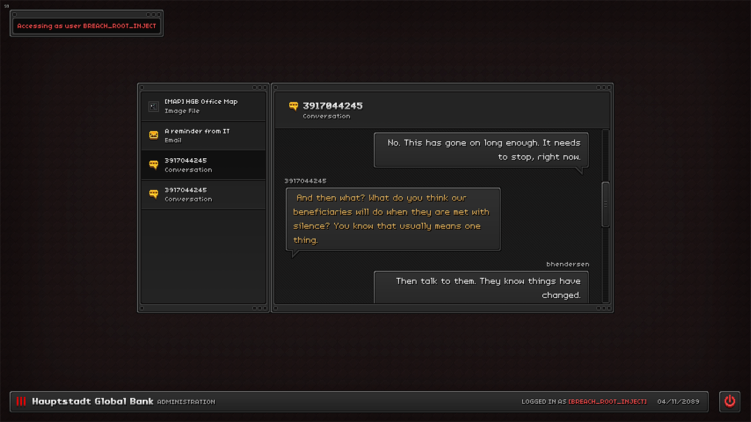Click the date 04/11/2089 in status bar
This screenshot has width=751, height=422.
(x=678, y=401)
